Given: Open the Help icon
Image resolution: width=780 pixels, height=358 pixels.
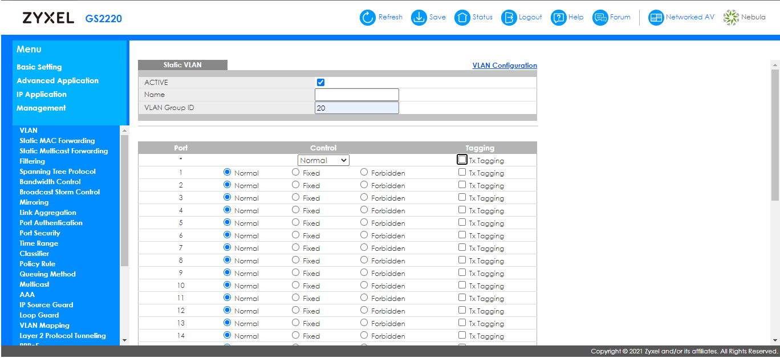Looking at the screenshot, I should coord(558,18).
